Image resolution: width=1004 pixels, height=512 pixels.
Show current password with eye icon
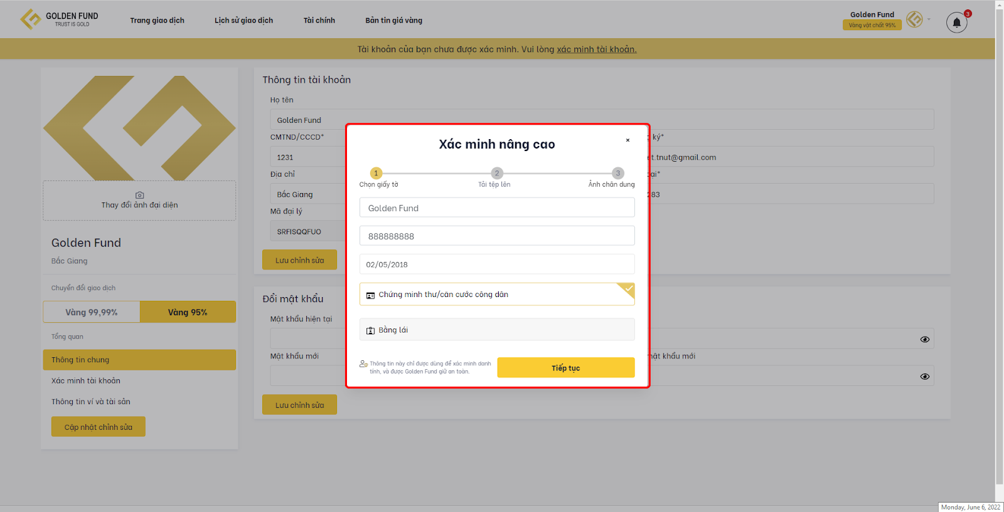925,339
